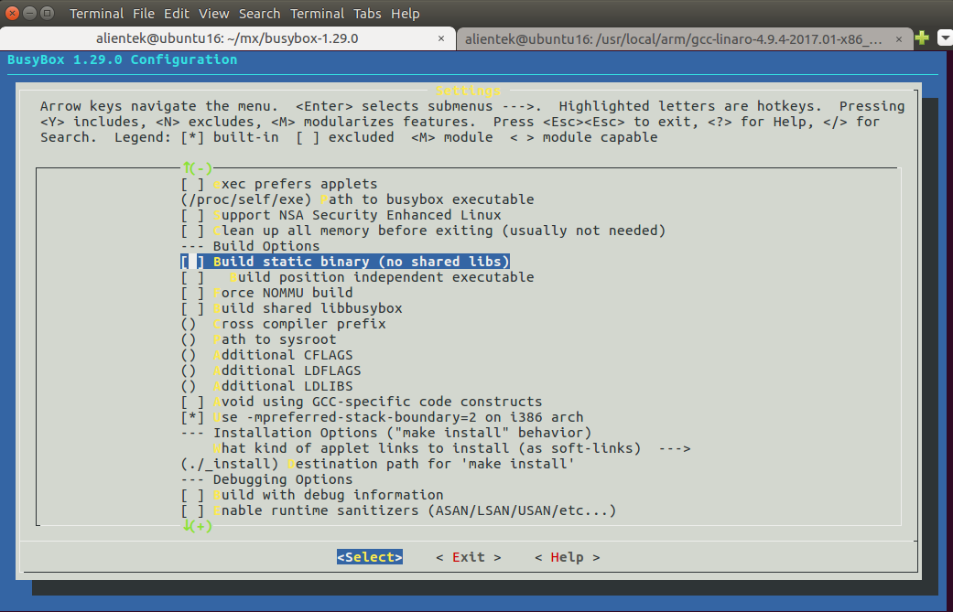
Task: Click the down scroll indicator ↓(+)
Action: click(197, 526)
